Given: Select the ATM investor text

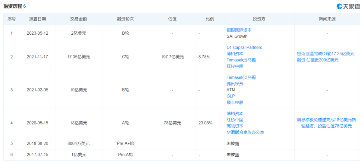Looking at the screenshot, I should point(231,90).
